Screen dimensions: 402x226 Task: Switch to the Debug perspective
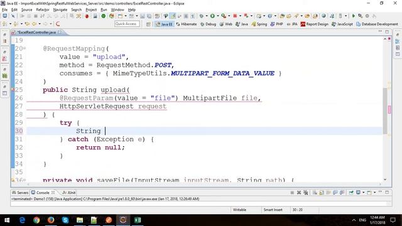(209, 24)
